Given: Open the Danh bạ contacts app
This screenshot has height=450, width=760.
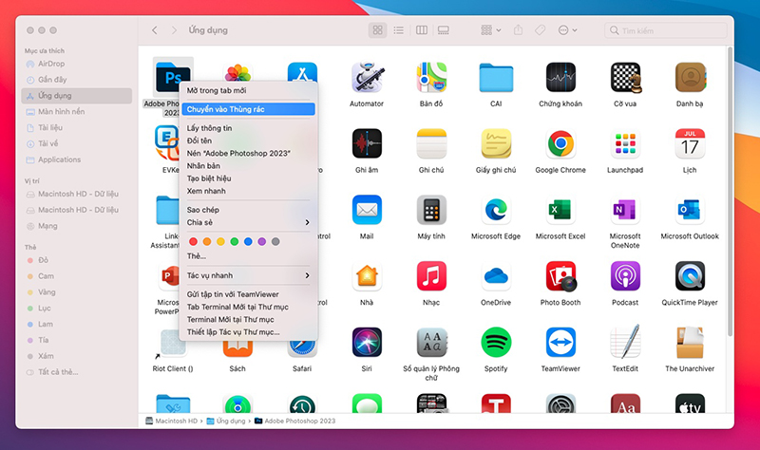Looking at the screenshot, I should pyautogui.click(x=691, y=78).
